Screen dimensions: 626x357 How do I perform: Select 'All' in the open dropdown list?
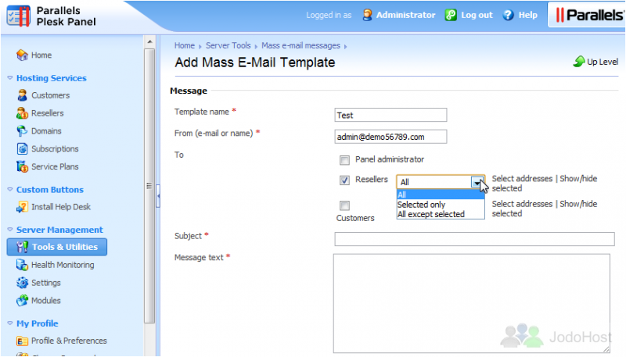pyautogui.click(x=441, y=195)
